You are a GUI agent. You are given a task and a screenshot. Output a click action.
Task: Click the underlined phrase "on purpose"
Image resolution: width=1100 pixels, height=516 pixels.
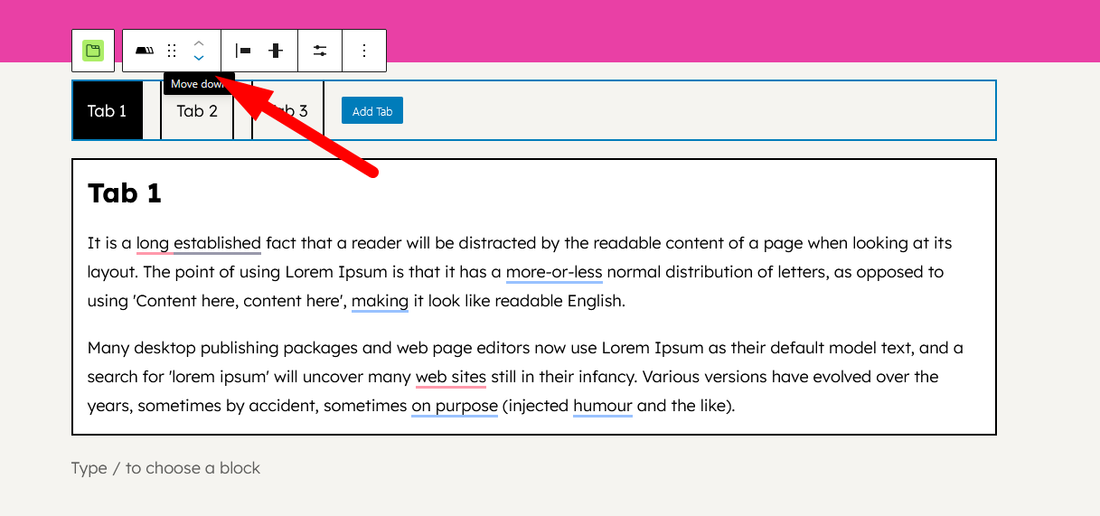tap(455, 406)
